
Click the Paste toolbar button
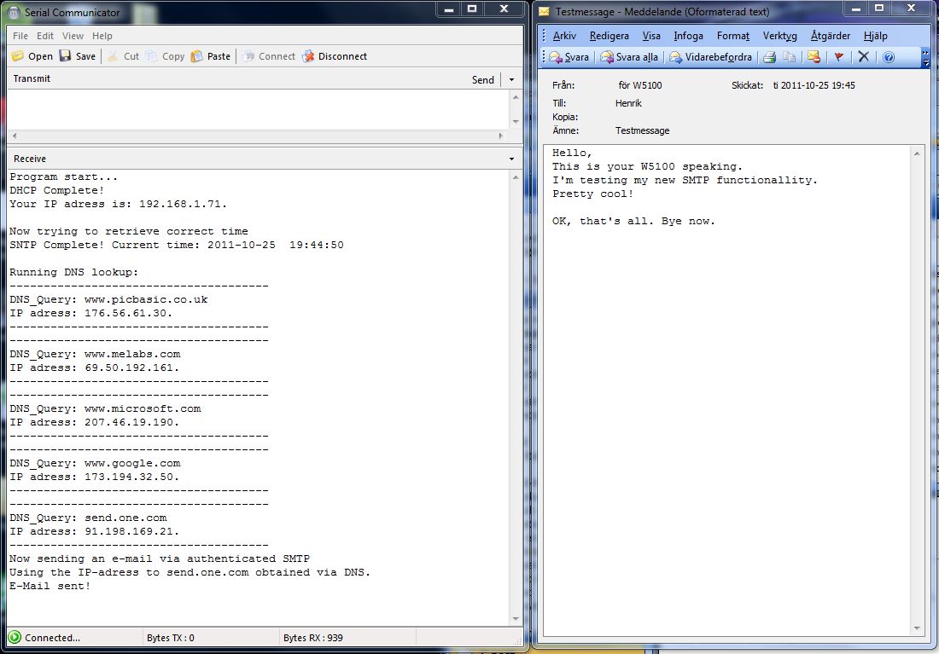pos(210,56)
